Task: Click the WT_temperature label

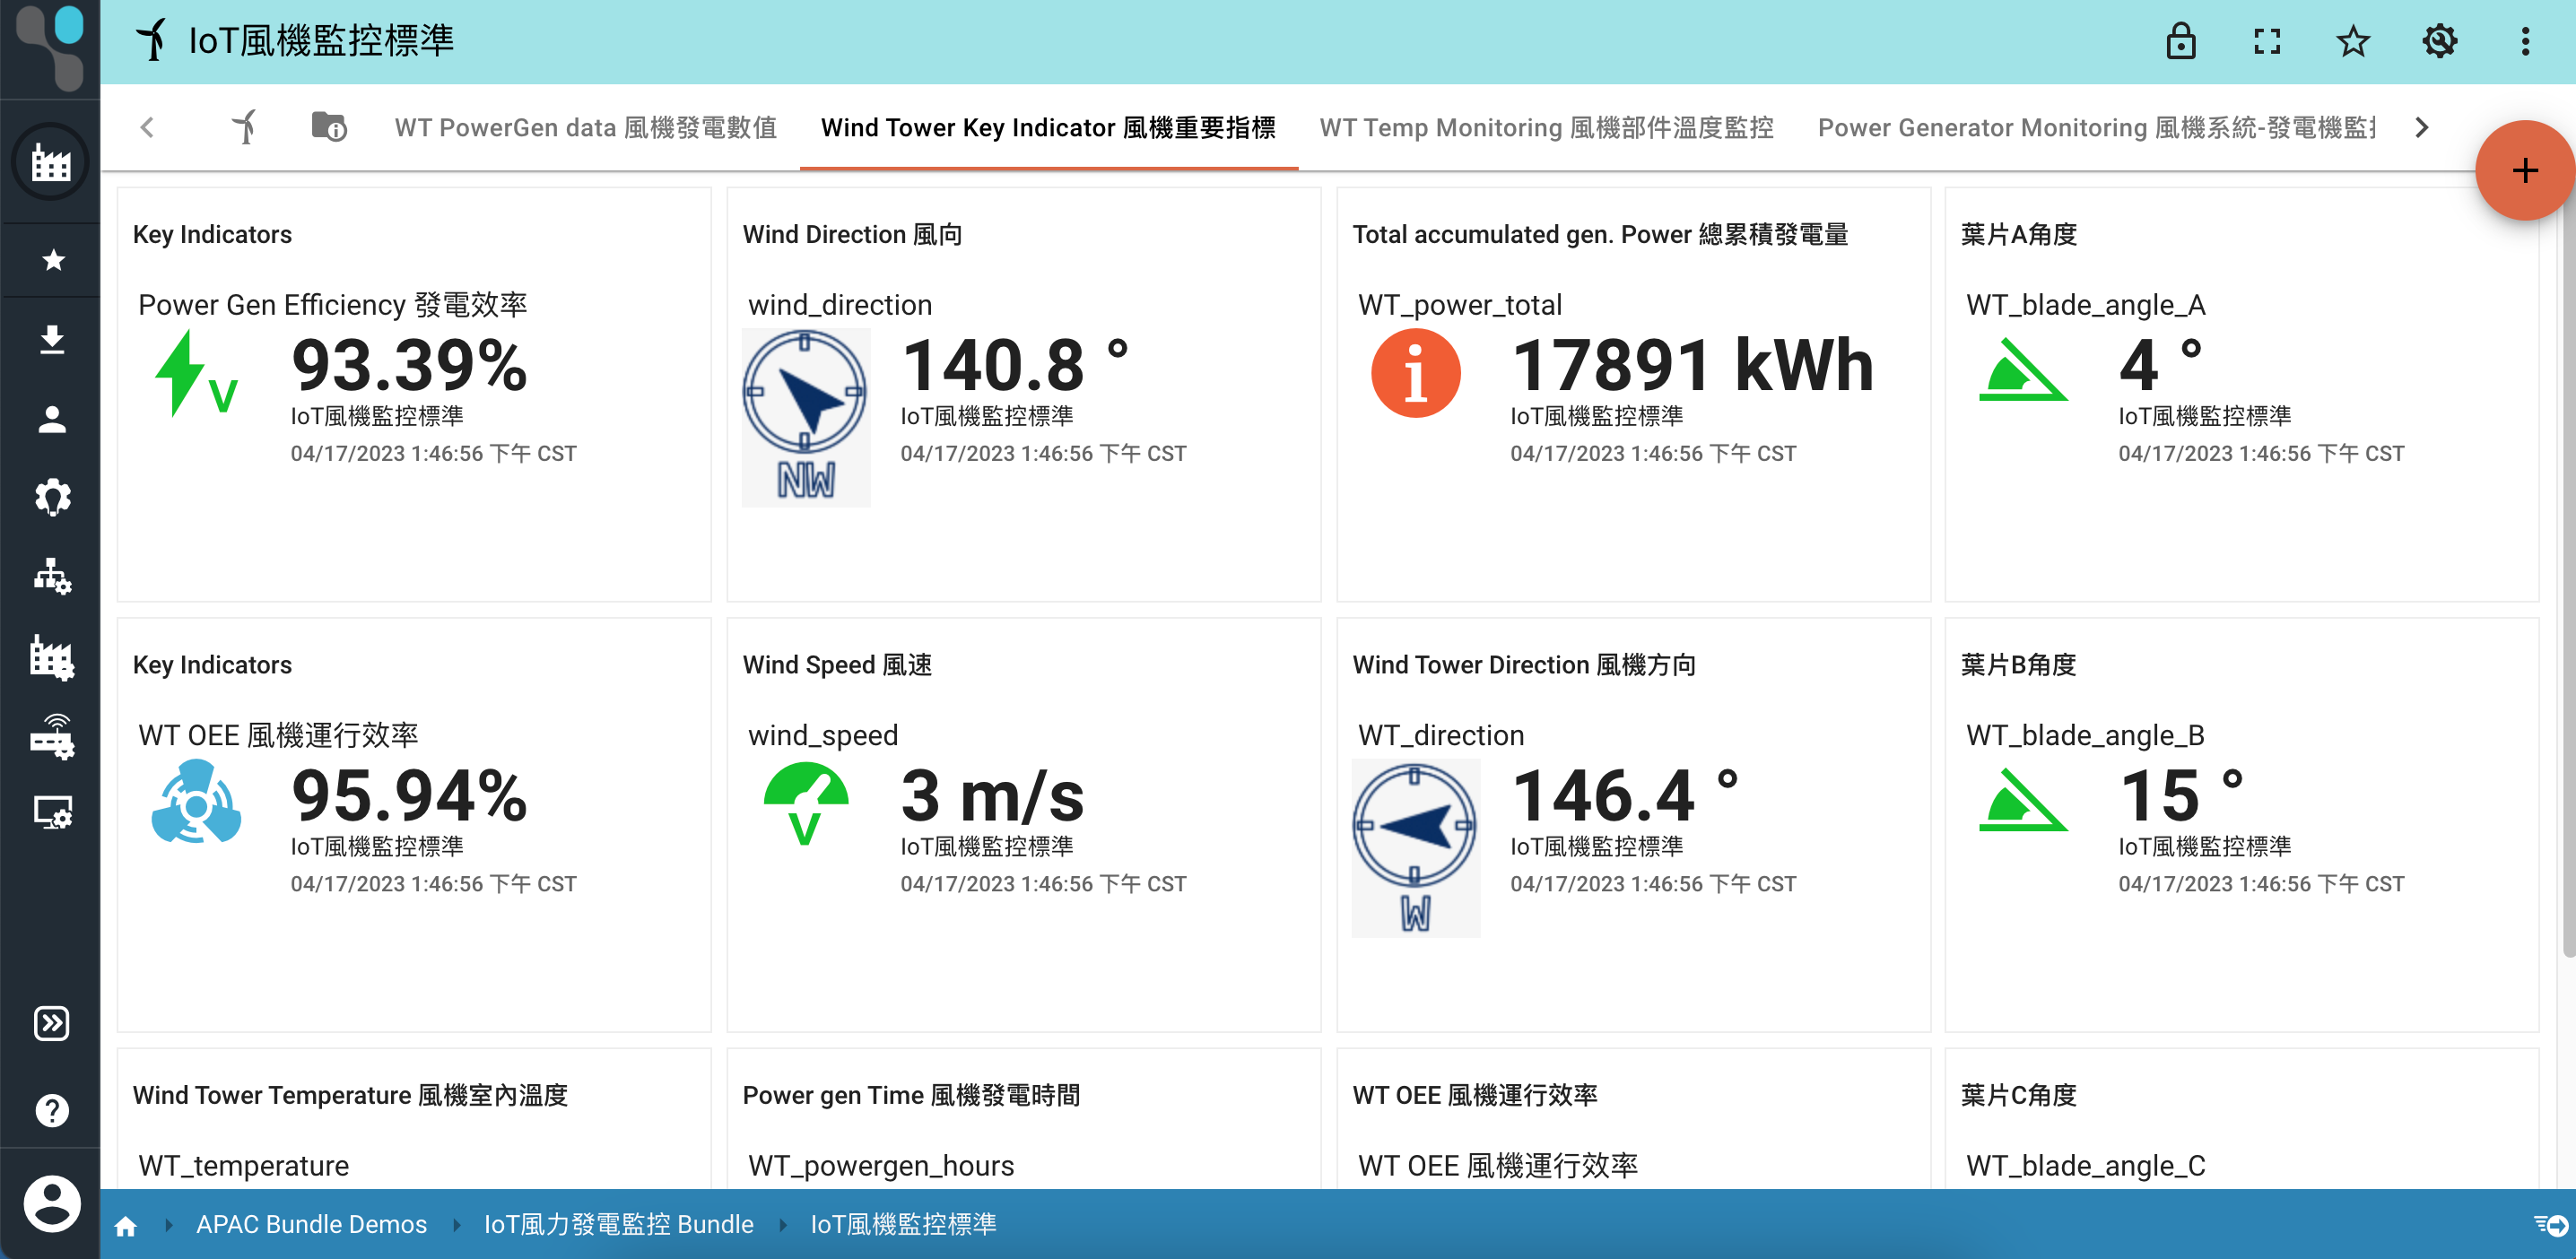Action: [x=243, y=1166]
